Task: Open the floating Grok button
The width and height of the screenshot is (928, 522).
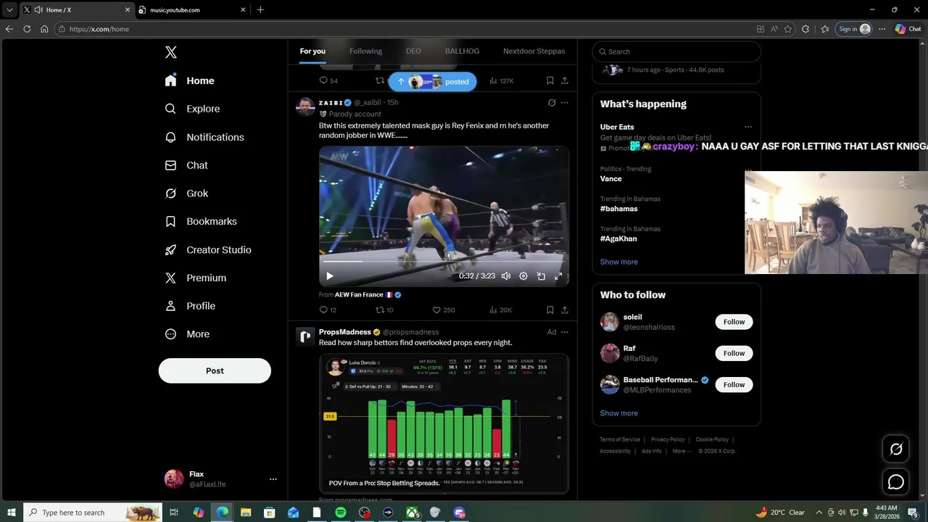Action: click(896, 449)
